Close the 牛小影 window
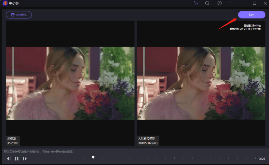269x165 pixels. [265, 3]
